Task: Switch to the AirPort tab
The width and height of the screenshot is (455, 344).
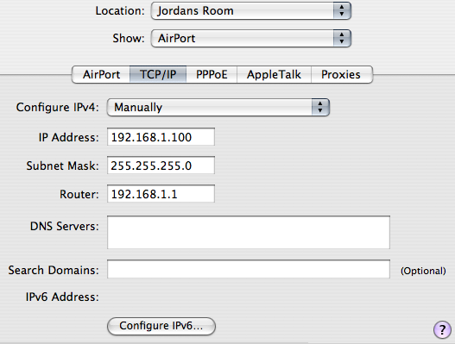Action: point(101,74)
